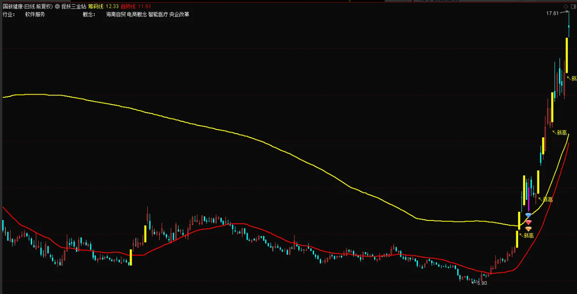Click the 5.90 low price label

(481, 283)
